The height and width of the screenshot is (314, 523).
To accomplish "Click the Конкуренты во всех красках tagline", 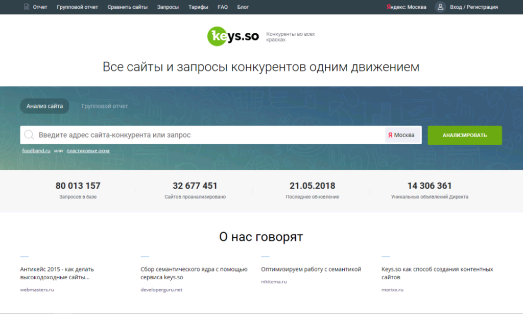I will click(x=290, y=37).
